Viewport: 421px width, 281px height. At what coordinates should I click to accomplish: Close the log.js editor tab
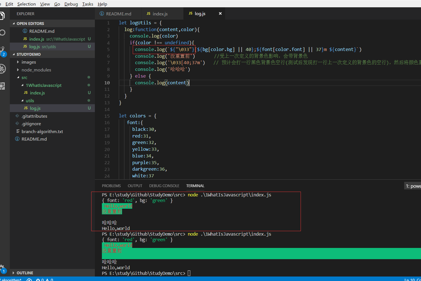220,13
